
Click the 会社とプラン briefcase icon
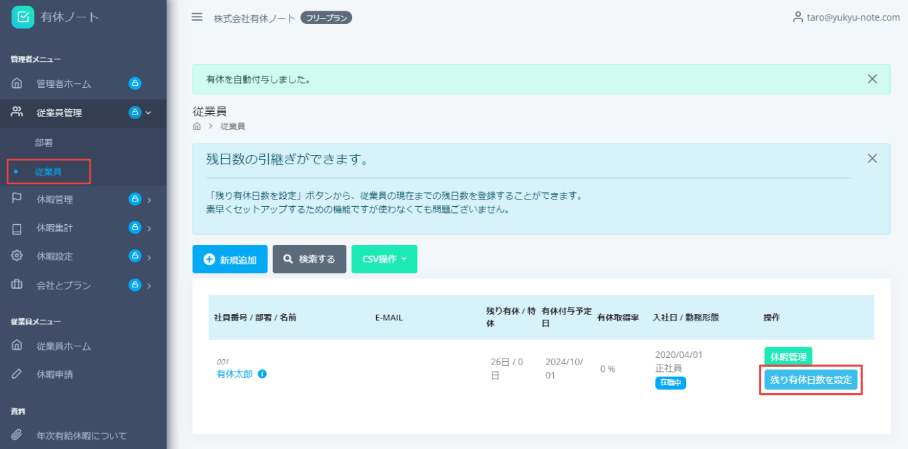click(14, 285)
